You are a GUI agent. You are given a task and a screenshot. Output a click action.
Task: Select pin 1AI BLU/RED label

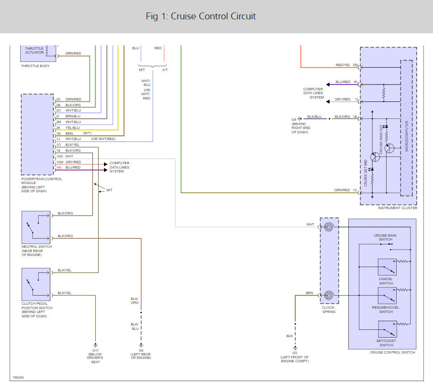pyautogui.click(x=69, y=167)
